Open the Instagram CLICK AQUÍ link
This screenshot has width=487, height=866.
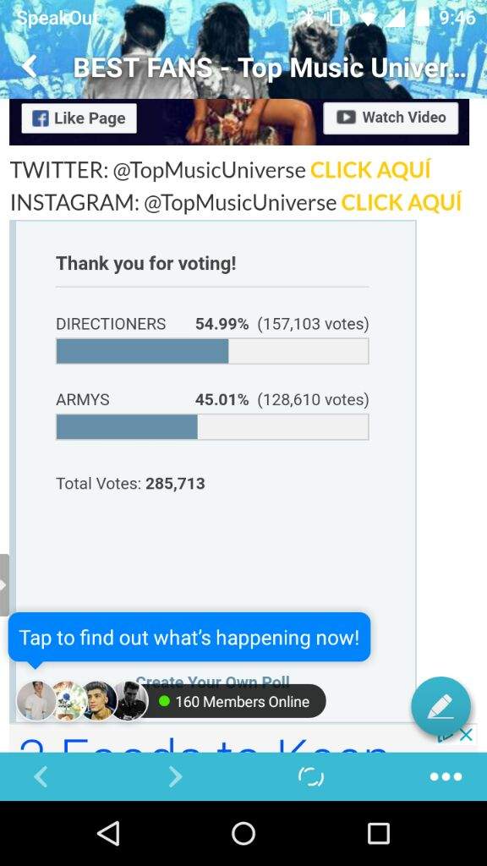402,202
